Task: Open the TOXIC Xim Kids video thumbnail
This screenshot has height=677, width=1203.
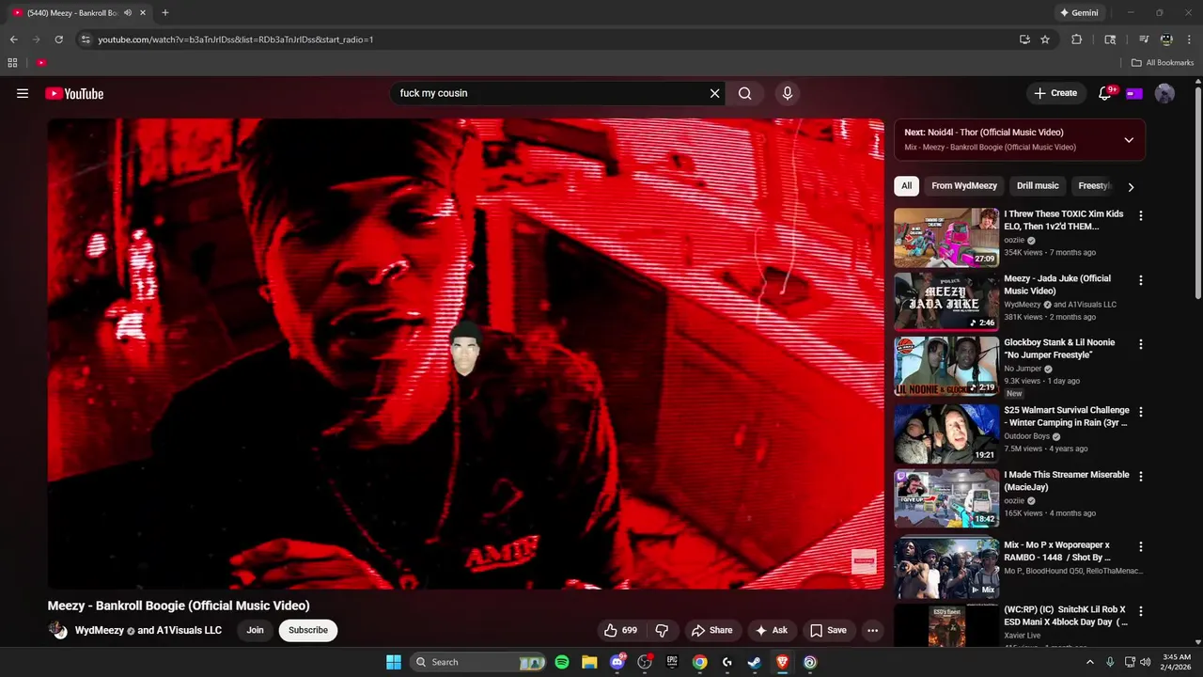Action: point(946,237)
